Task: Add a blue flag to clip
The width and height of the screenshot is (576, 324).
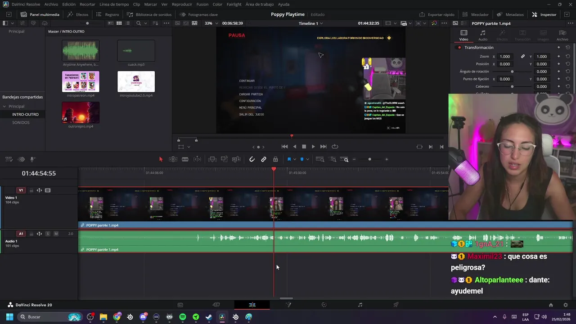Action: 289,159
